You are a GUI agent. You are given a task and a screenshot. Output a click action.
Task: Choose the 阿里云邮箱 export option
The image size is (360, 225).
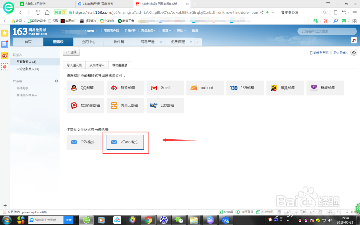coord(125,105)
